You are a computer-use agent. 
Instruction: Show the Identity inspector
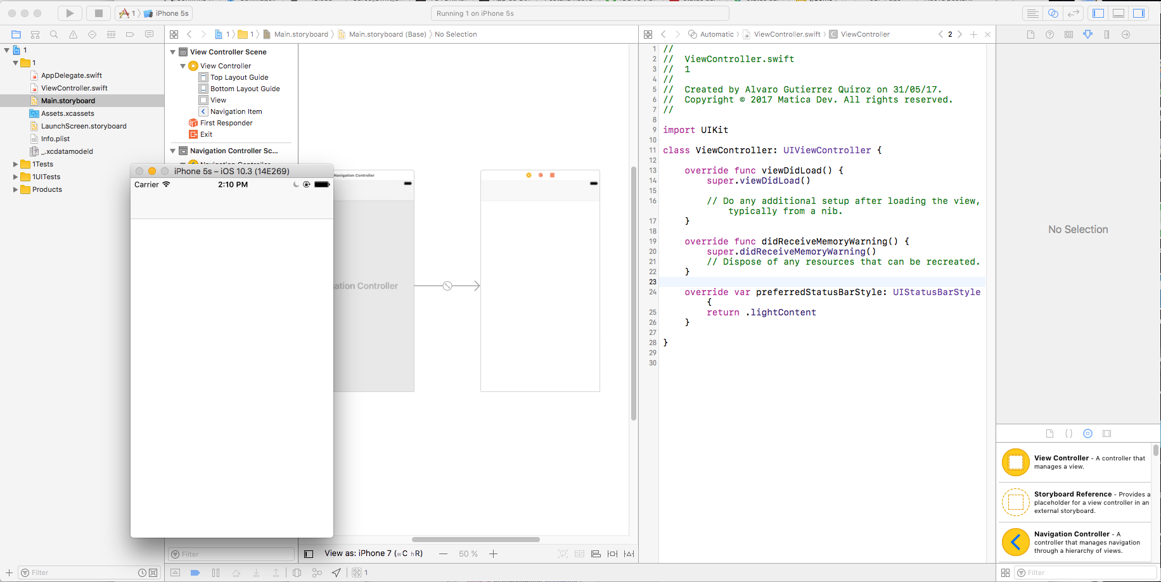1069,34
